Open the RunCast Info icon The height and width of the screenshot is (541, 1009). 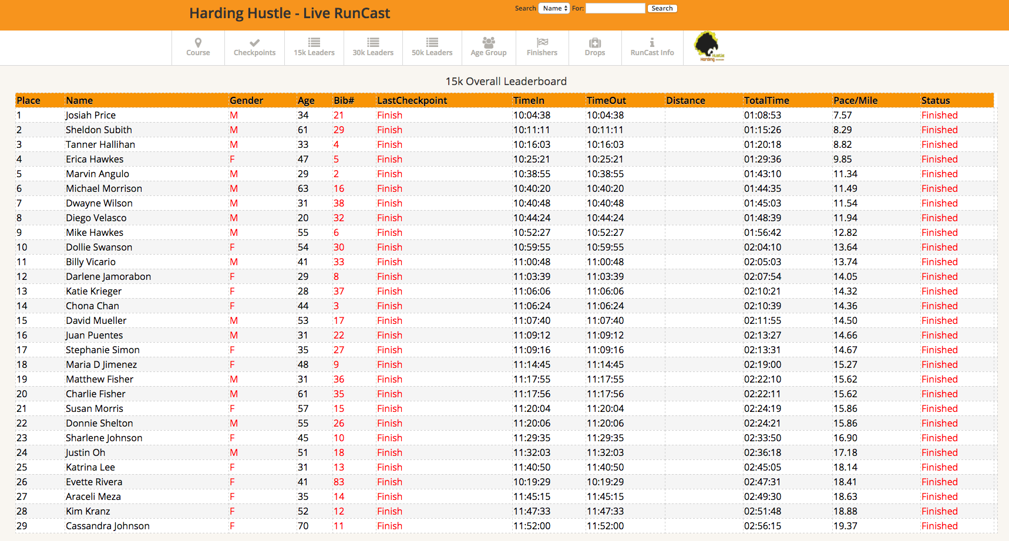(652, 42)
